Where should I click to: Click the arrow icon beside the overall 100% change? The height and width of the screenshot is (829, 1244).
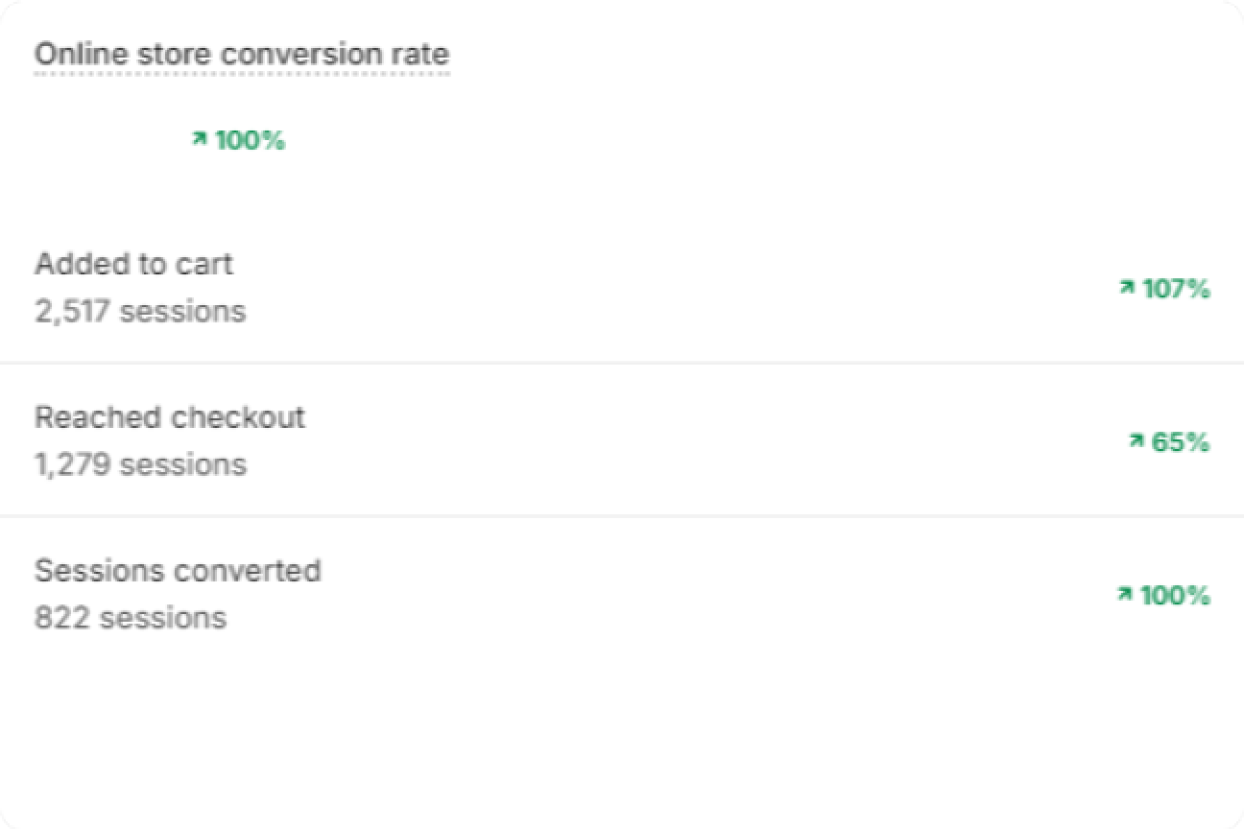coord(200,140)
